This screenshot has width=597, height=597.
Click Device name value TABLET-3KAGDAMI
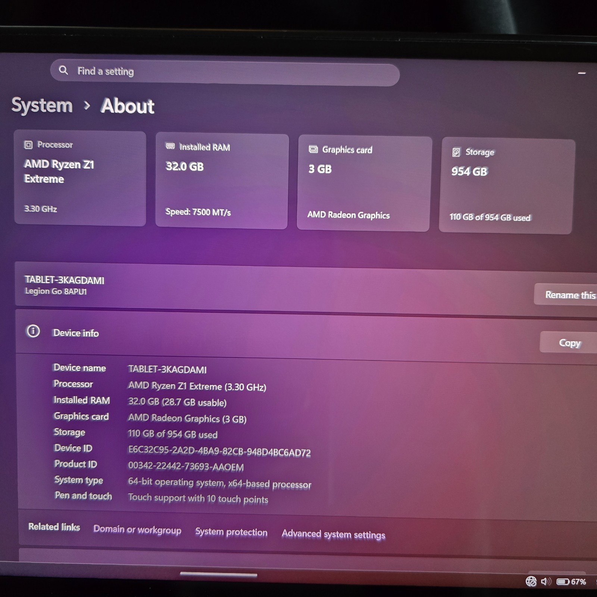pos(167,369)
